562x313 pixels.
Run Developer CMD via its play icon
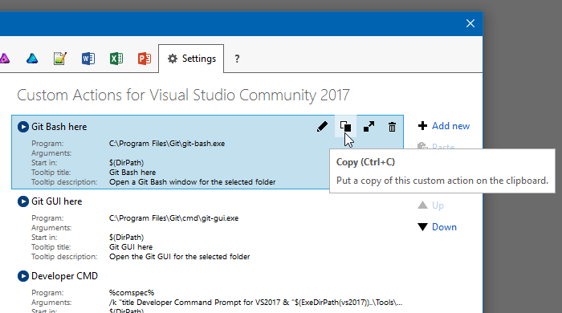[23, 276]
